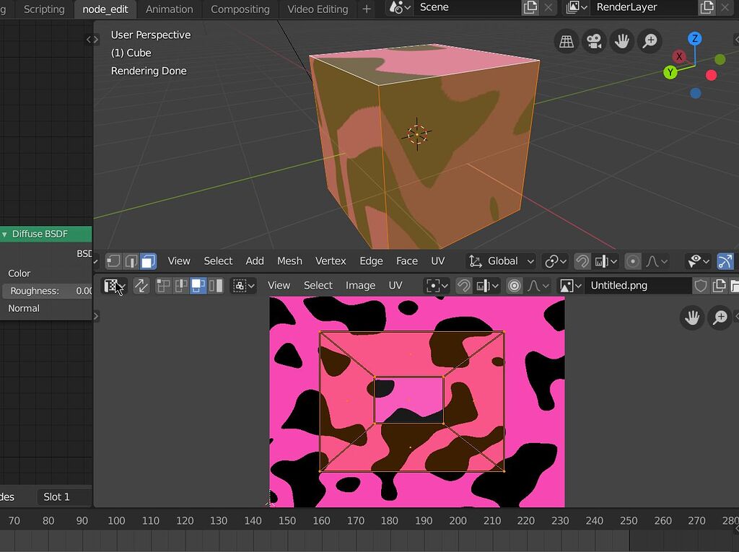
Task: Select UV face selection mode
Action: 198,286
